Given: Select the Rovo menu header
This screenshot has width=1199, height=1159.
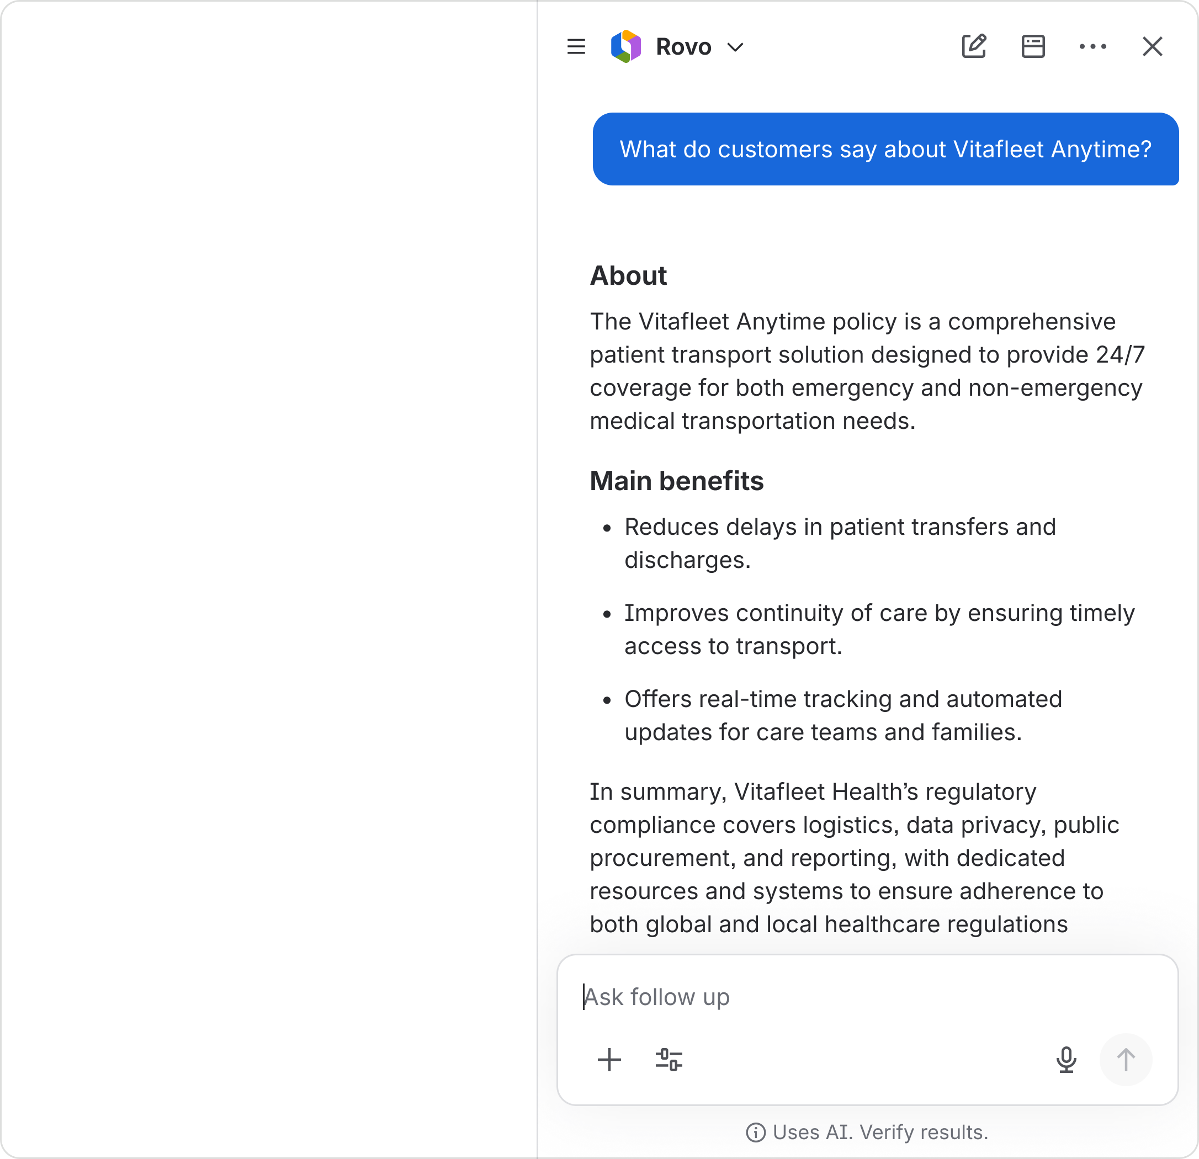Looking at the screenshot, I should coord(683,46).
